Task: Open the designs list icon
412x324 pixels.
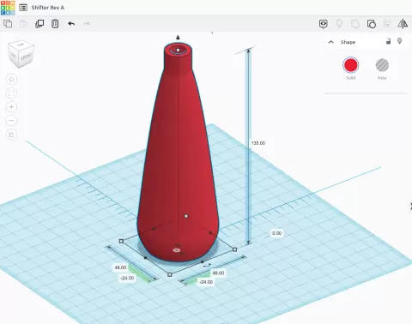Action: pos(23,8)
